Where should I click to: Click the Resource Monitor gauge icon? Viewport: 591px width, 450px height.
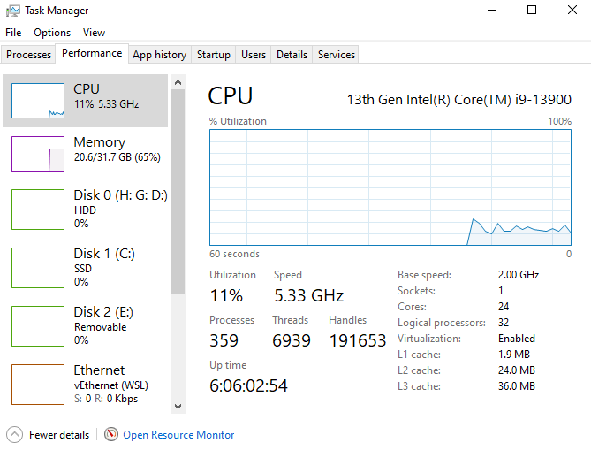[111, 435]
